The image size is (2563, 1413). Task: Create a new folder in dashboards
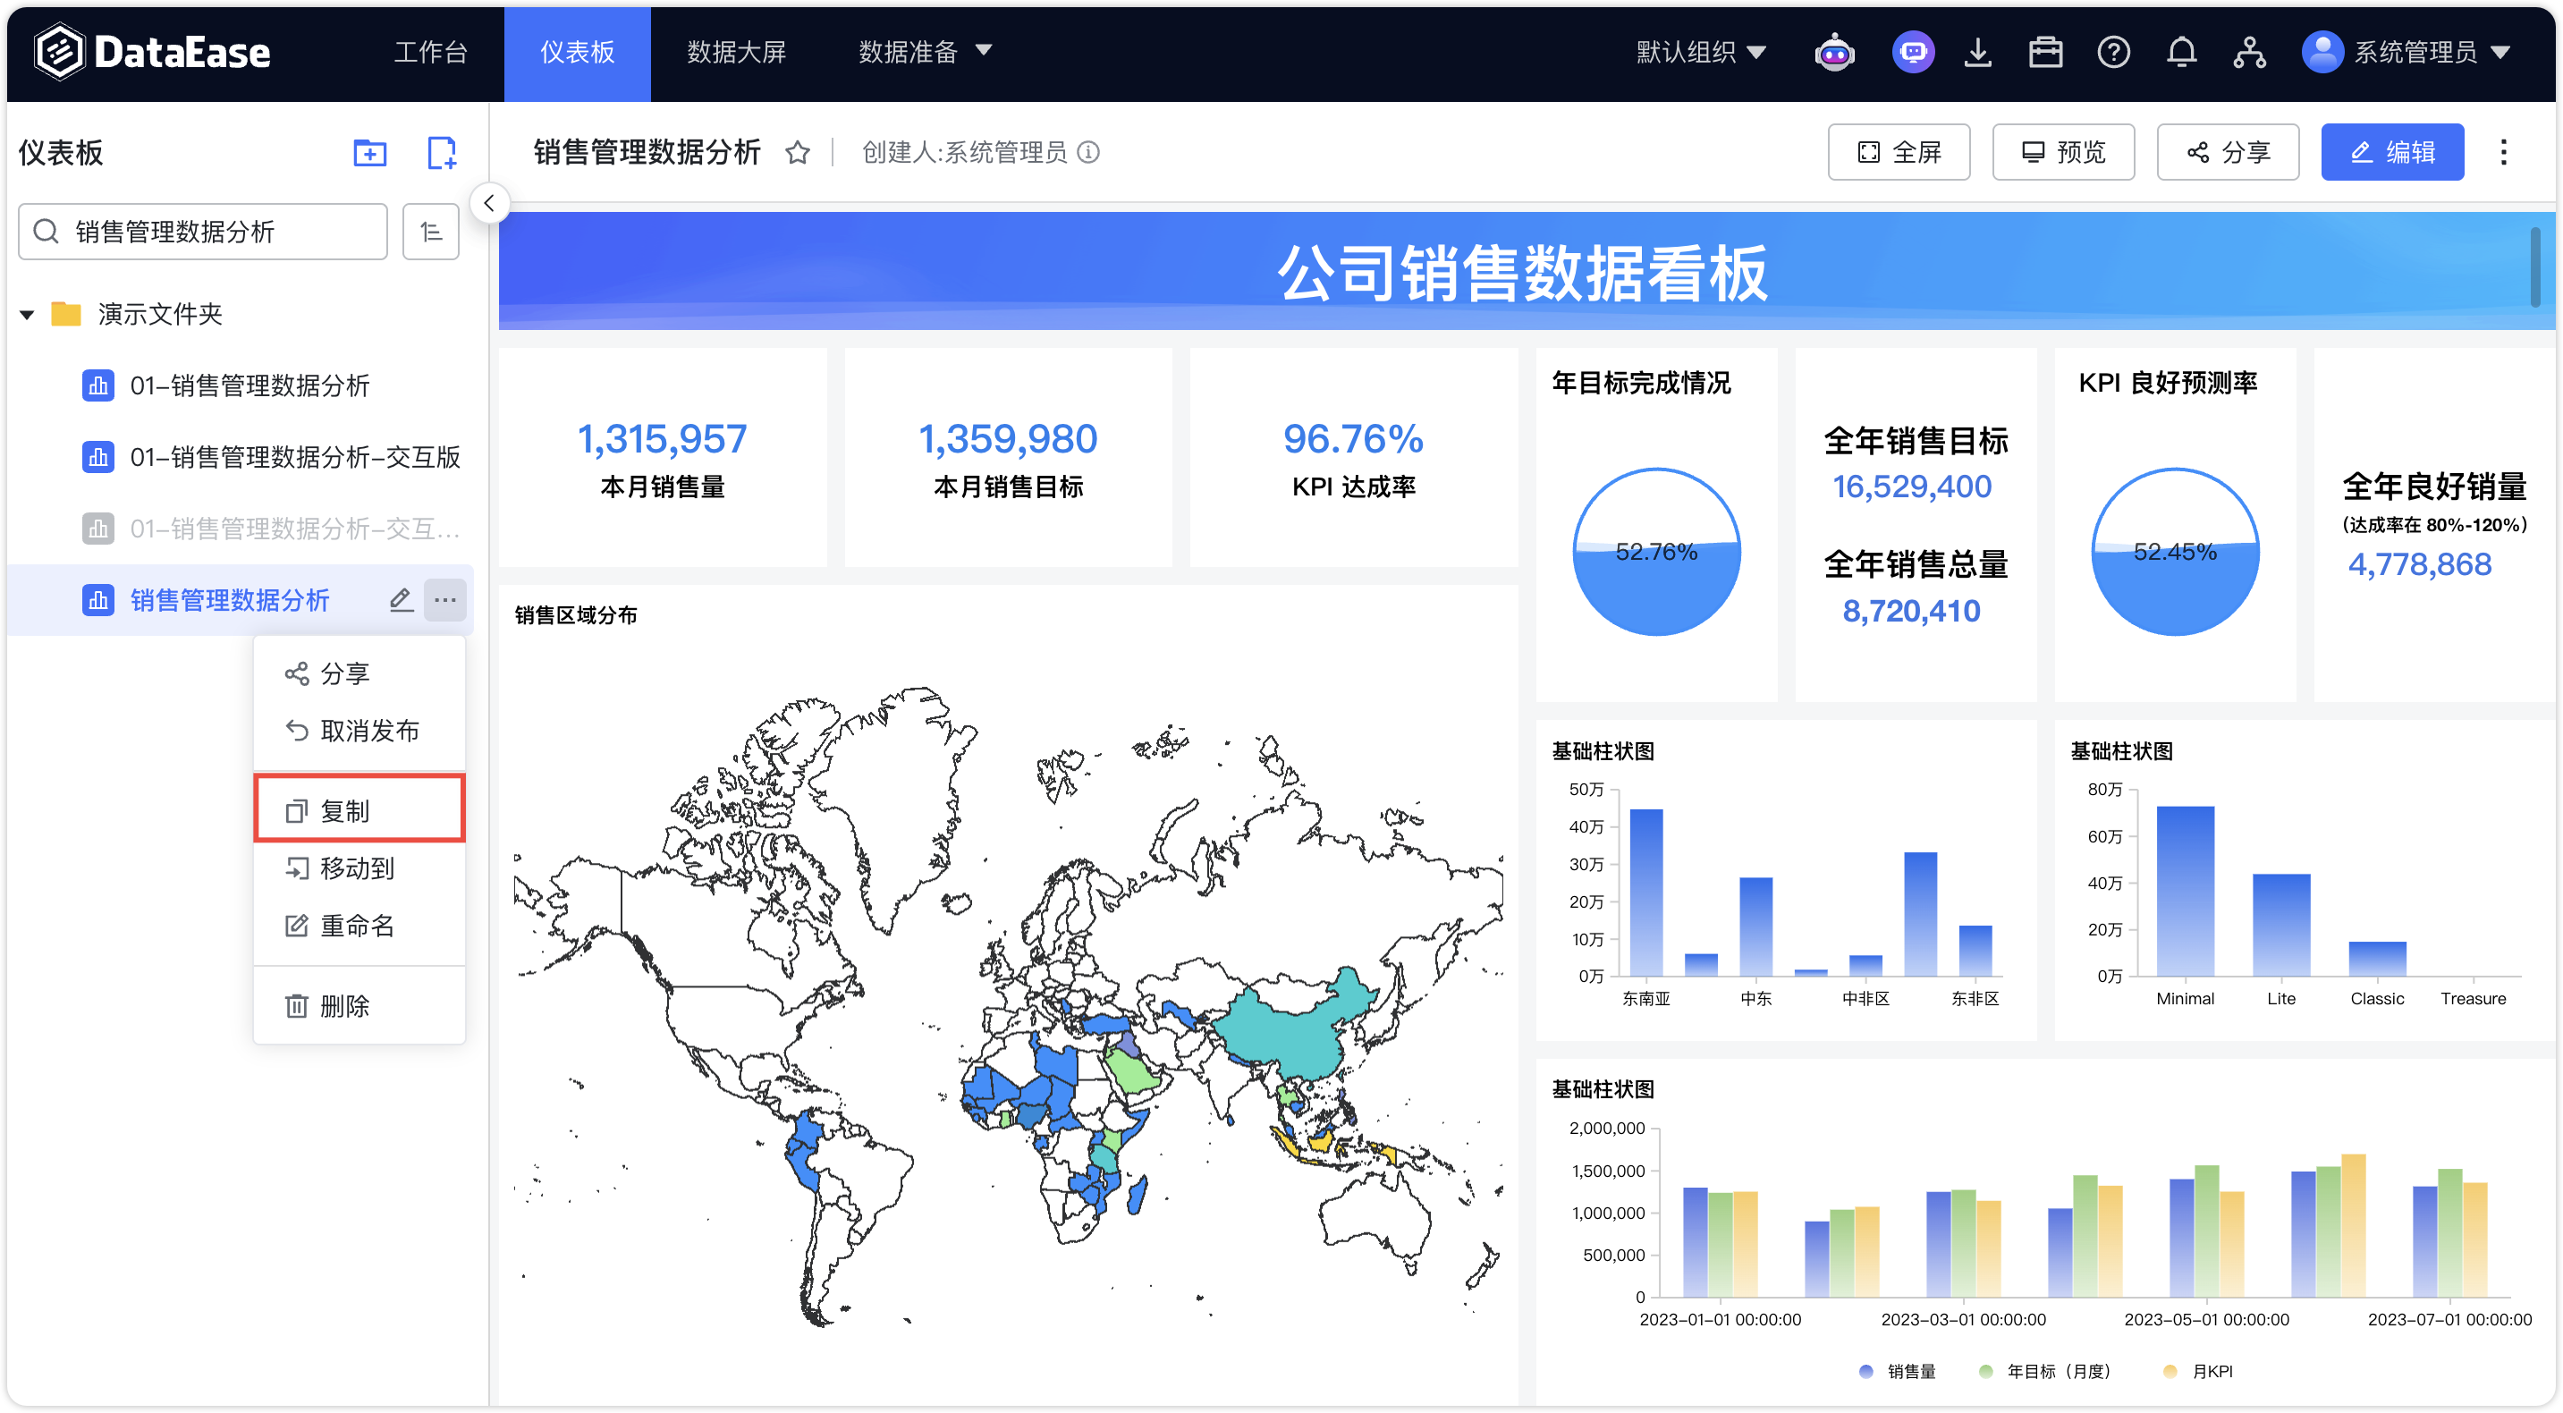pyautogui.click(x=370, y=153)
